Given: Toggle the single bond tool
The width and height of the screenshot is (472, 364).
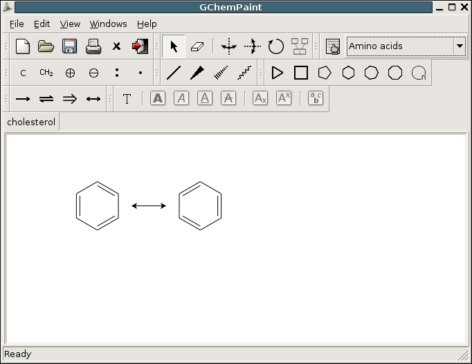Looking at the screenshot, I should coord(174,73).
